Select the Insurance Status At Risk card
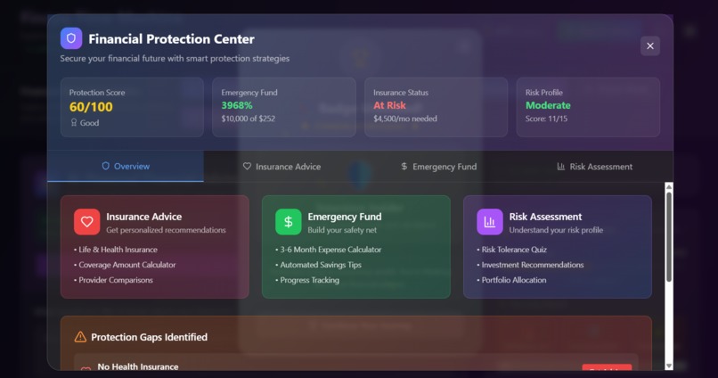This screenshot has height=378, width=718. [436, 107]
